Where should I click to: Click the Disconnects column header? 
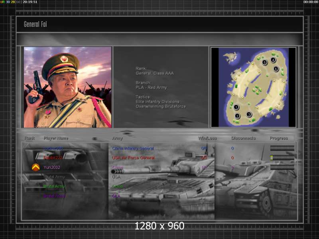[x=243, y=138]
